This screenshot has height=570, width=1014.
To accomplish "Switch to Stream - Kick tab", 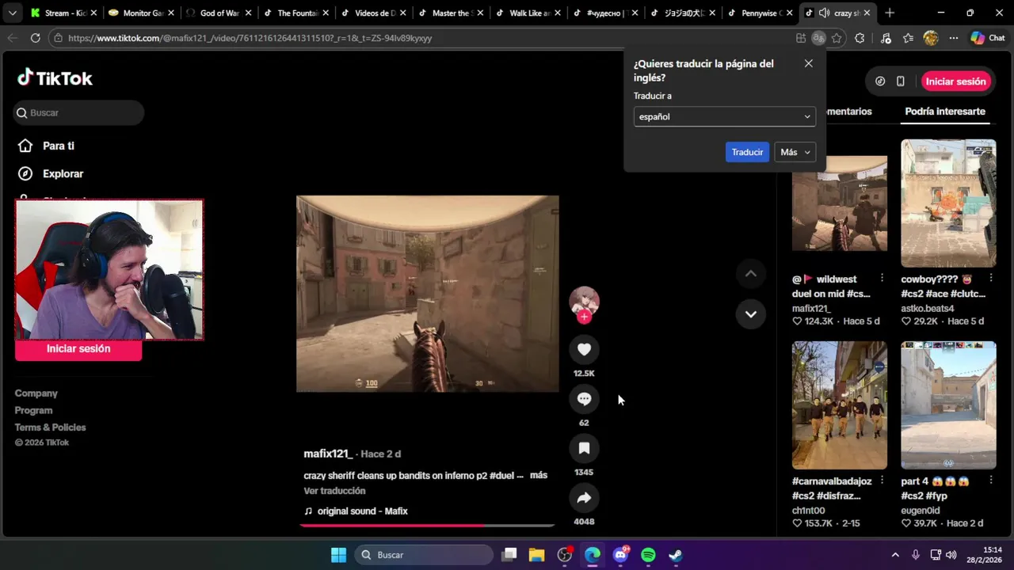I will (63, 13).
